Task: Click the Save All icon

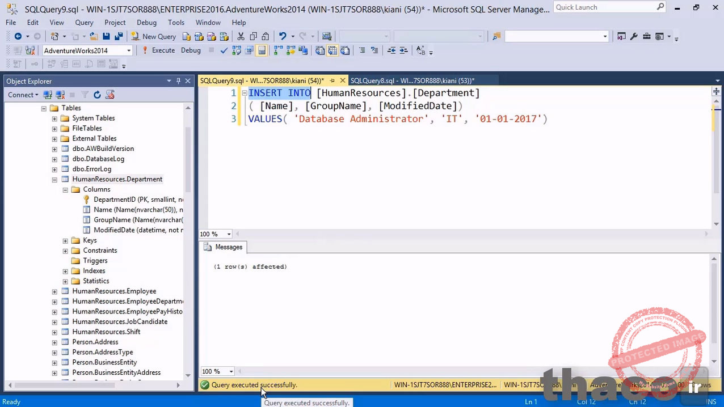Action: pyautogui.click(x=119, y=36)
